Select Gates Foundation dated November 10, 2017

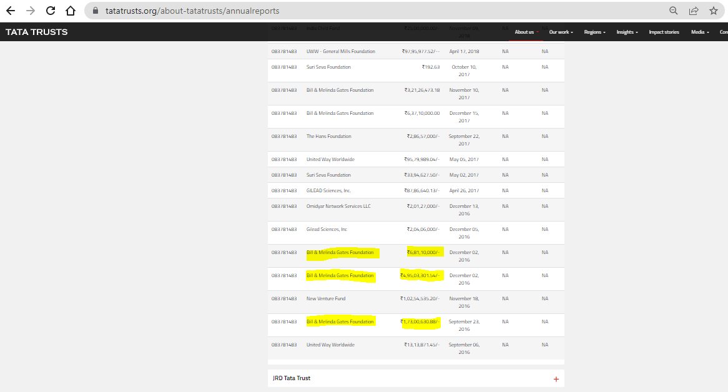[x=340, y=91]
